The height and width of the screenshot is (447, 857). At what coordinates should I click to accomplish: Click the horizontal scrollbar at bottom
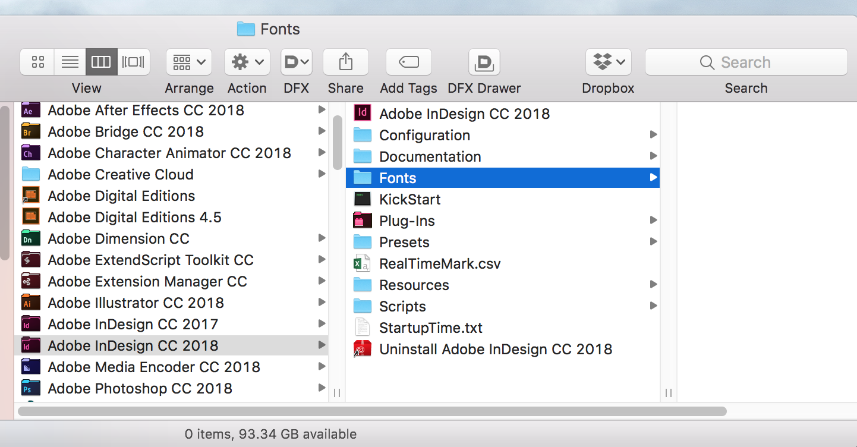[x=373, y=411]
